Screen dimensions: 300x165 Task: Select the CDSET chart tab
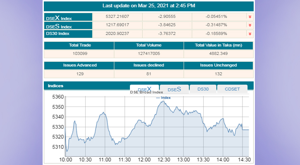pos(232,89)
